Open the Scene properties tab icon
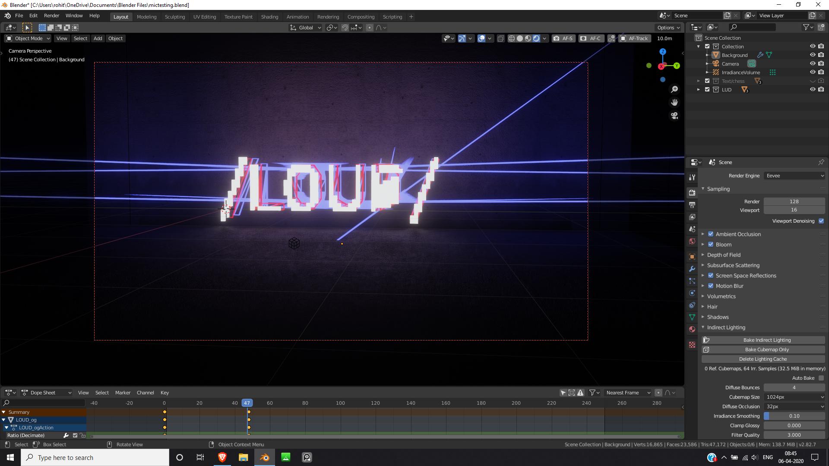This screenshot has height=466, width=829. coord(692,229)
